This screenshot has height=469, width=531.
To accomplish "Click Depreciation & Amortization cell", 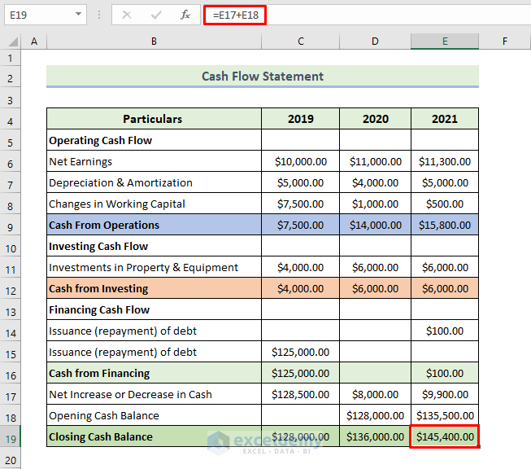I will (x=154, y=182).
